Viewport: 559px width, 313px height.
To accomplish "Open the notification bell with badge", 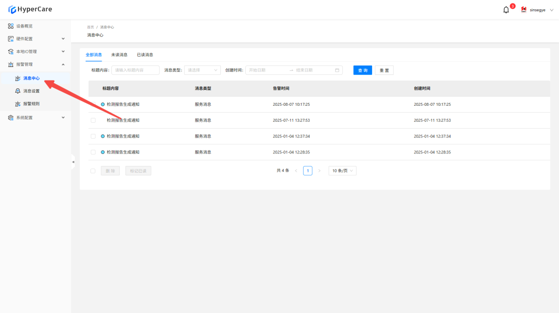I will [506, 10].
